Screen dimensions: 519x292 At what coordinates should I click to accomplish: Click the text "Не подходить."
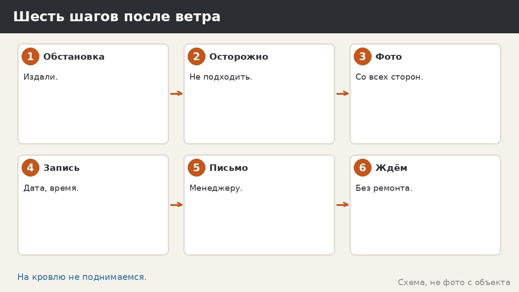coord(221,77)
